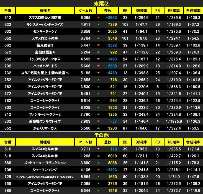Click the machine name ファンキージャグラー2
Viewport: 203px width, 194px height.
pyautogui.click(x=45, y=114)
